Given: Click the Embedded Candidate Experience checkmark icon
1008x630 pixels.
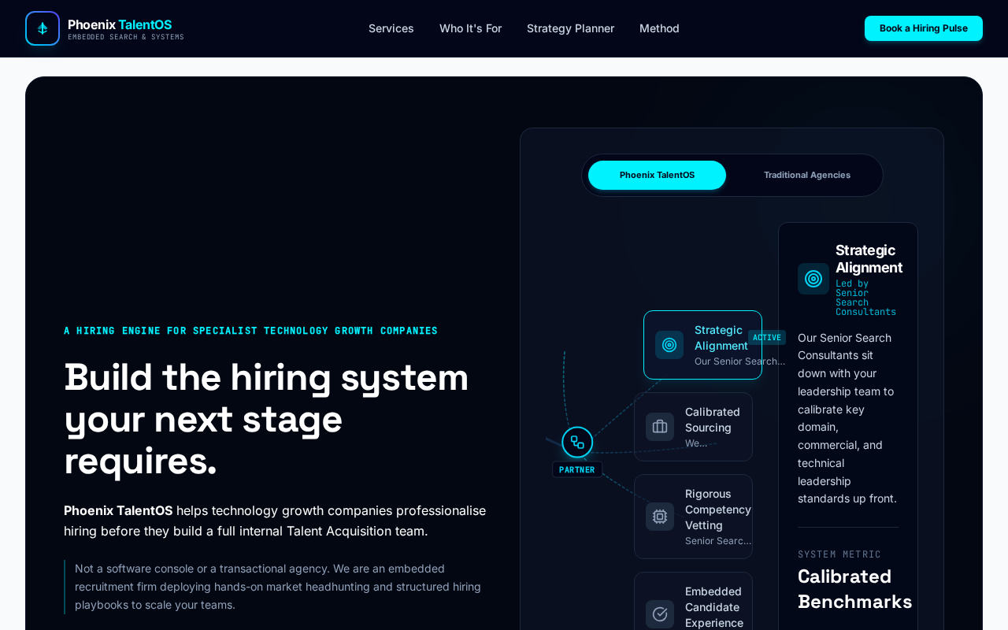Looking at the screenshot, I should pyautogui.click(x=660, y=614).
